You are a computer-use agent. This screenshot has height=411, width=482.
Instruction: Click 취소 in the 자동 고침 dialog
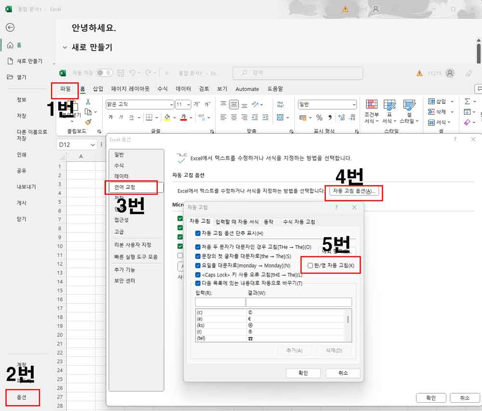(343, 373)
